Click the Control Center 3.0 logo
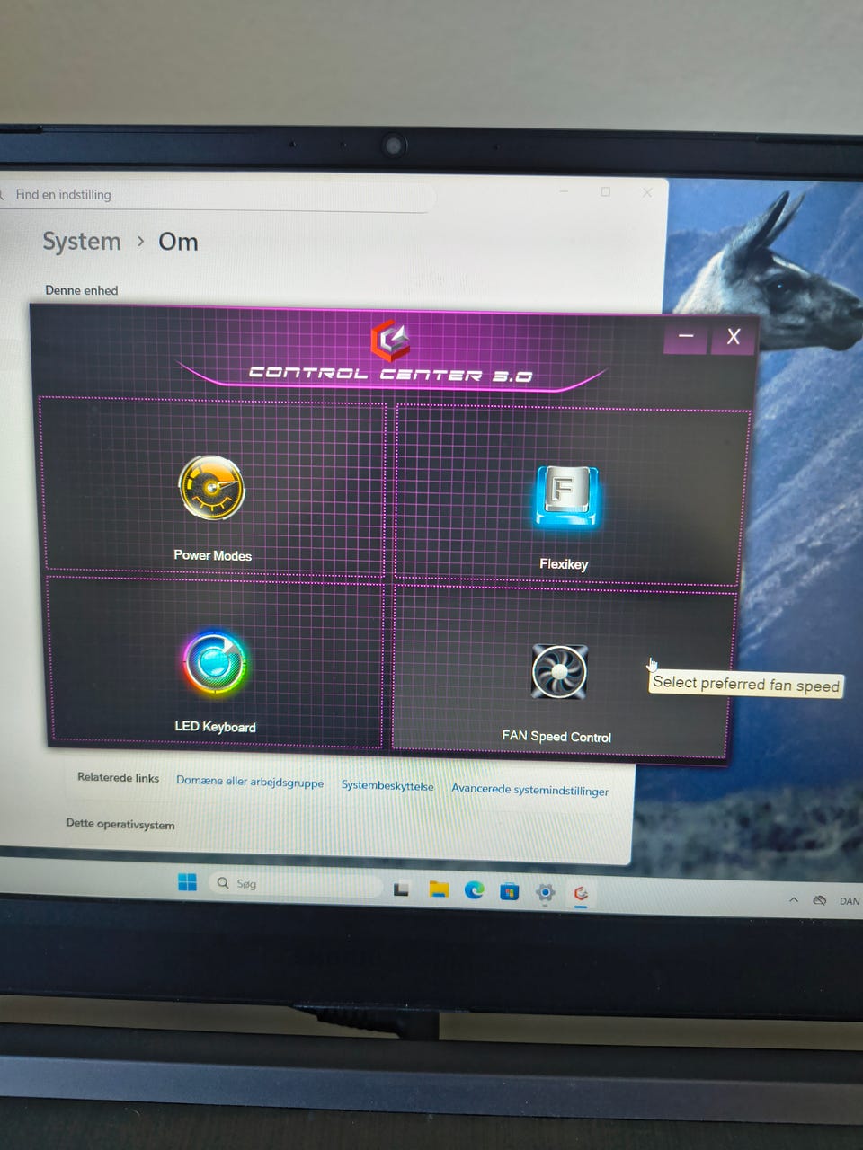Image resolution: width=863 pixels, height=1150 pixels. click(x=391, y=341)
